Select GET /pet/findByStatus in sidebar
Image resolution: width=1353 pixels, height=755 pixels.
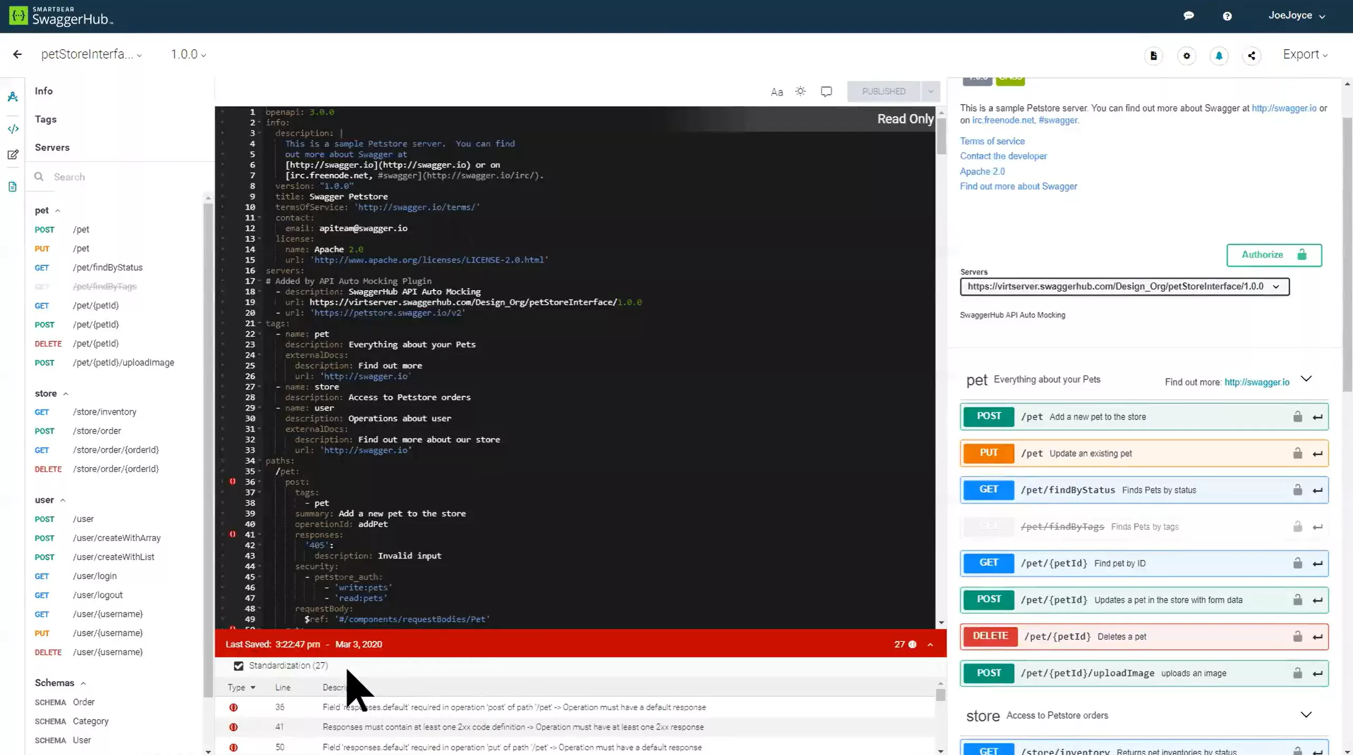(x=107, y=267)
